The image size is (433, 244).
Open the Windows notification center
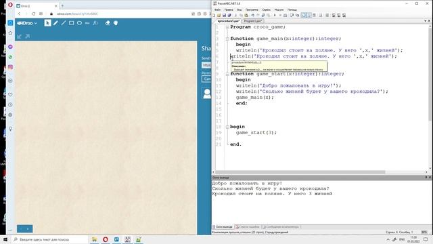[x=426, y=239]
